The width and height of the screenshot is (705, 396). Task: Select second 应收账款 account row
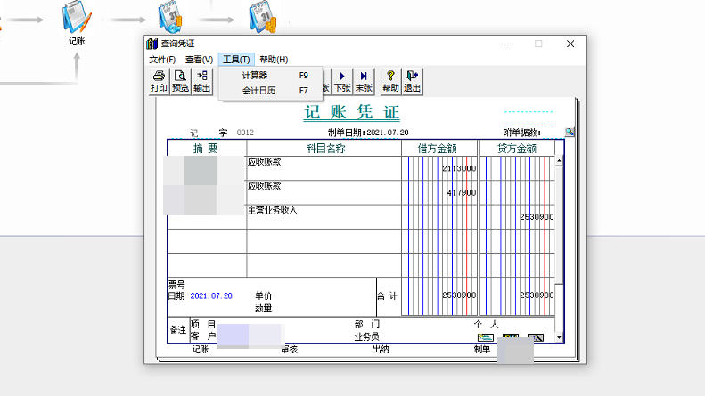pos(324,192)
